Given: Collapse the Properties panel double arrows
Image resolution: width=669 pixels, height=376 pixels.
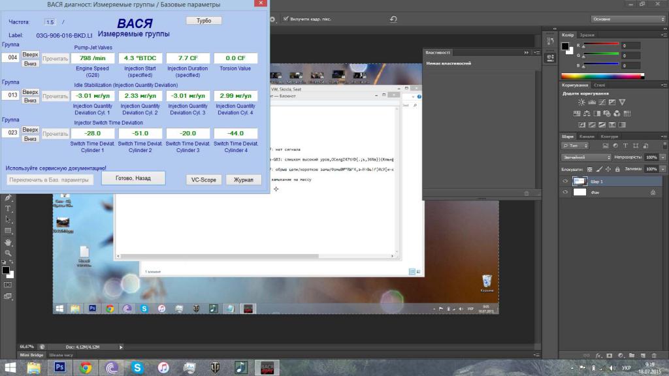Looking at the screenshot, I should tap(526, 52).
